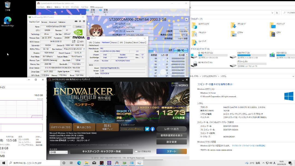Open File Explorer from the taskbar
The width and height of the screenshot is (295, 166).
coord(87,163)
